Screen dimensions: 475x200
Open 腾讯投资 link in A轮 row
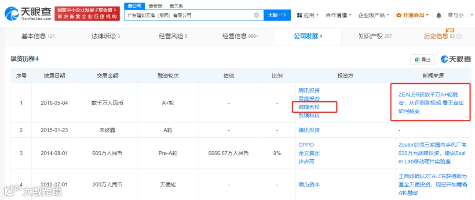(x=309, y=130)
